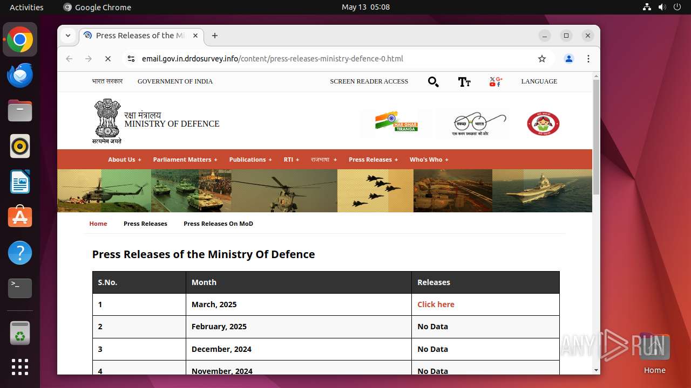The image size is (691, 388).
Task: Open Press Releases On MoD breadcrumb
Action: point(218,224)
